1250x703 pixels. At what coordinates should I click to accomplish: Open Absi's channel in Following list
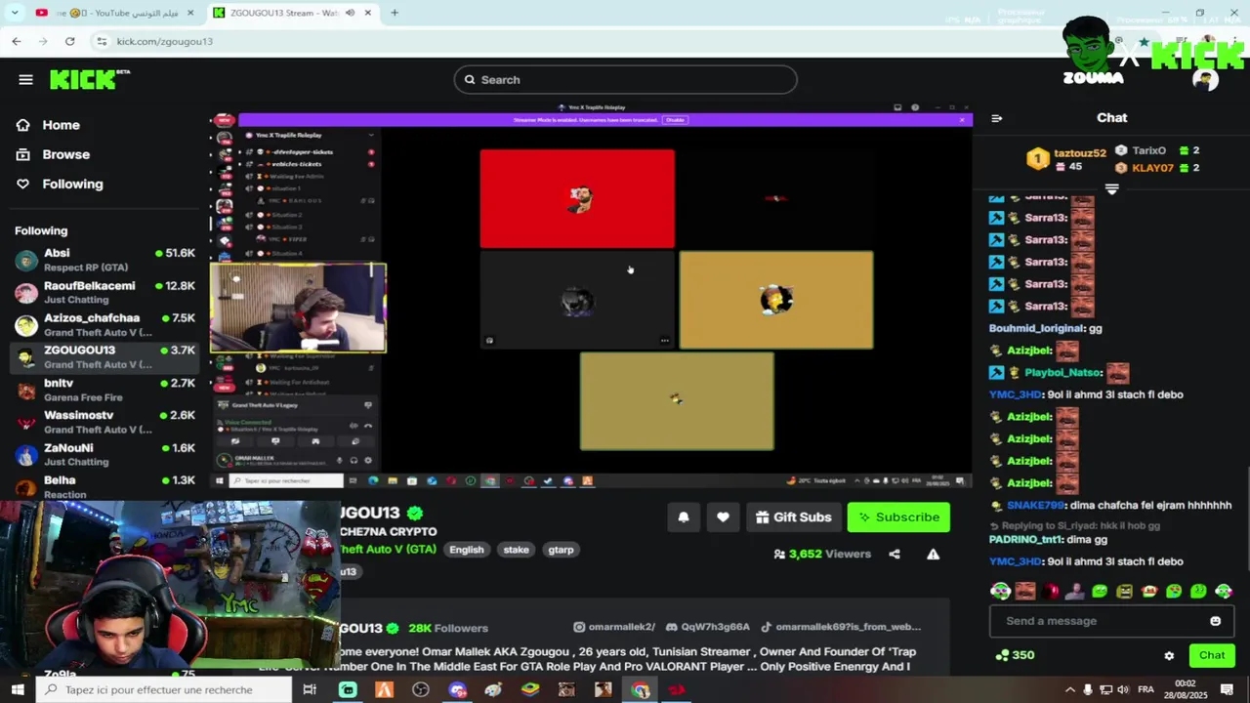click(104, 260)
